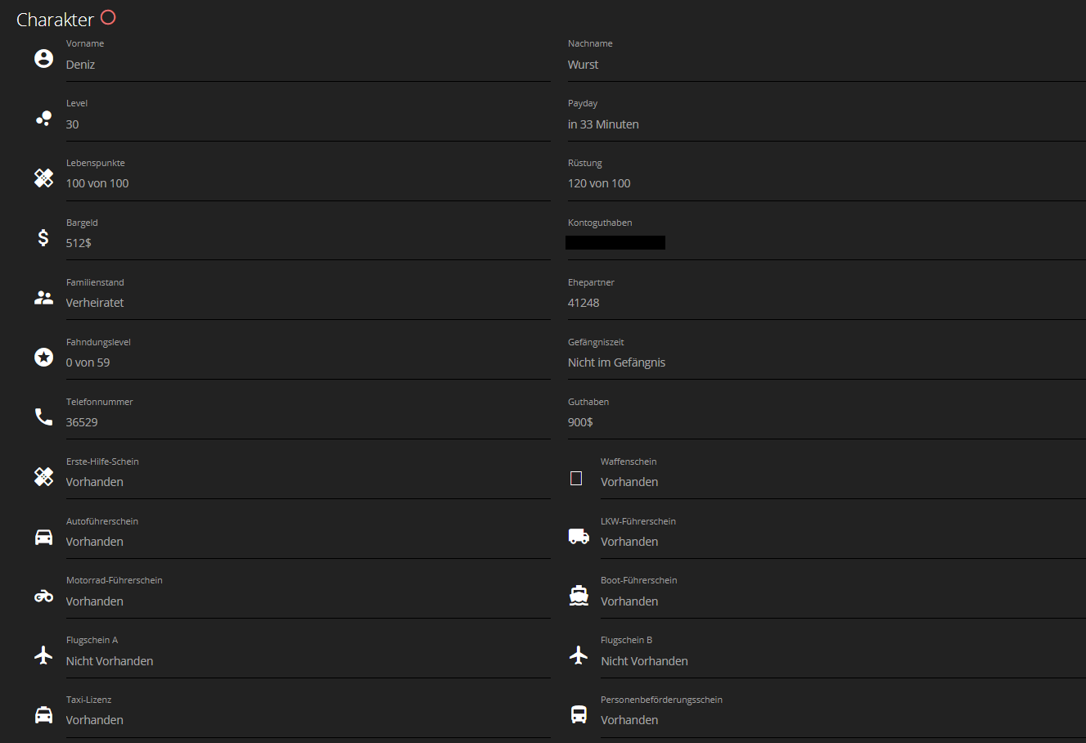Click the bandage icon beside Lebenspunkte

(x=43, y=178)
